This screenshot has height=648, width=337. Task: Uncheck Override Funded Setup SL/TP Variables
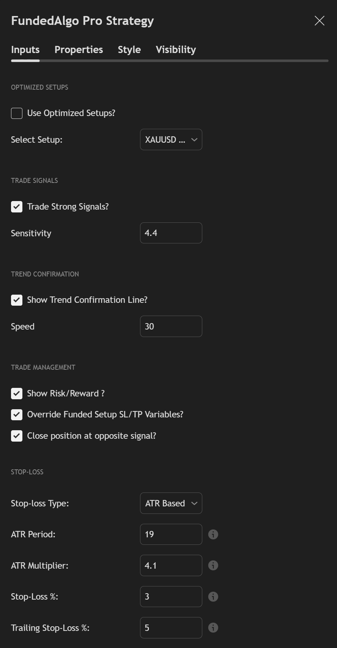coord(17,415)
